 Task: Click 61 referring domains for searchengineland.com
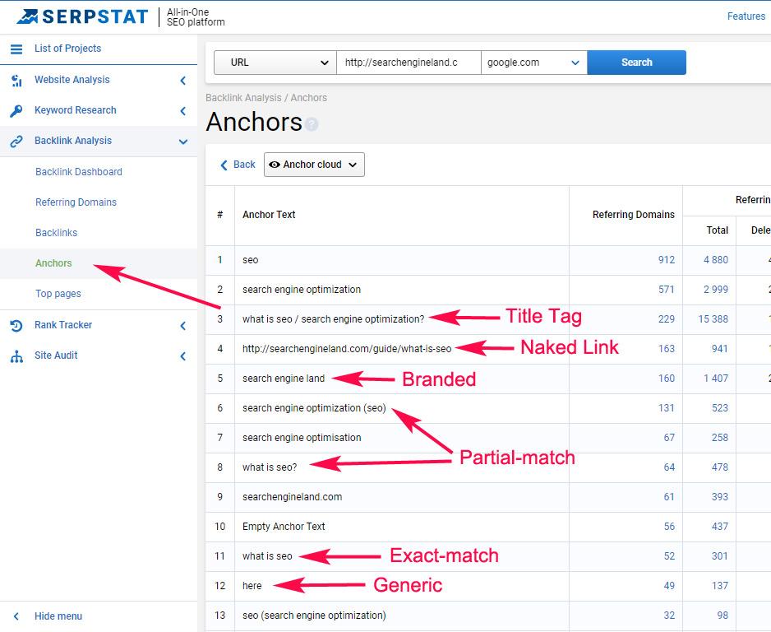click(x=669, y=497)
